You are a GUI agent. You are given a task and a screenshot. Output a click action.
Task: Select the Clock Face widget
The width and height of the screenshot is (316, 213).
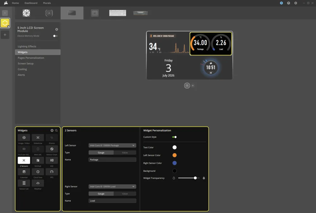pyautogui.click(x=38, y=172)
